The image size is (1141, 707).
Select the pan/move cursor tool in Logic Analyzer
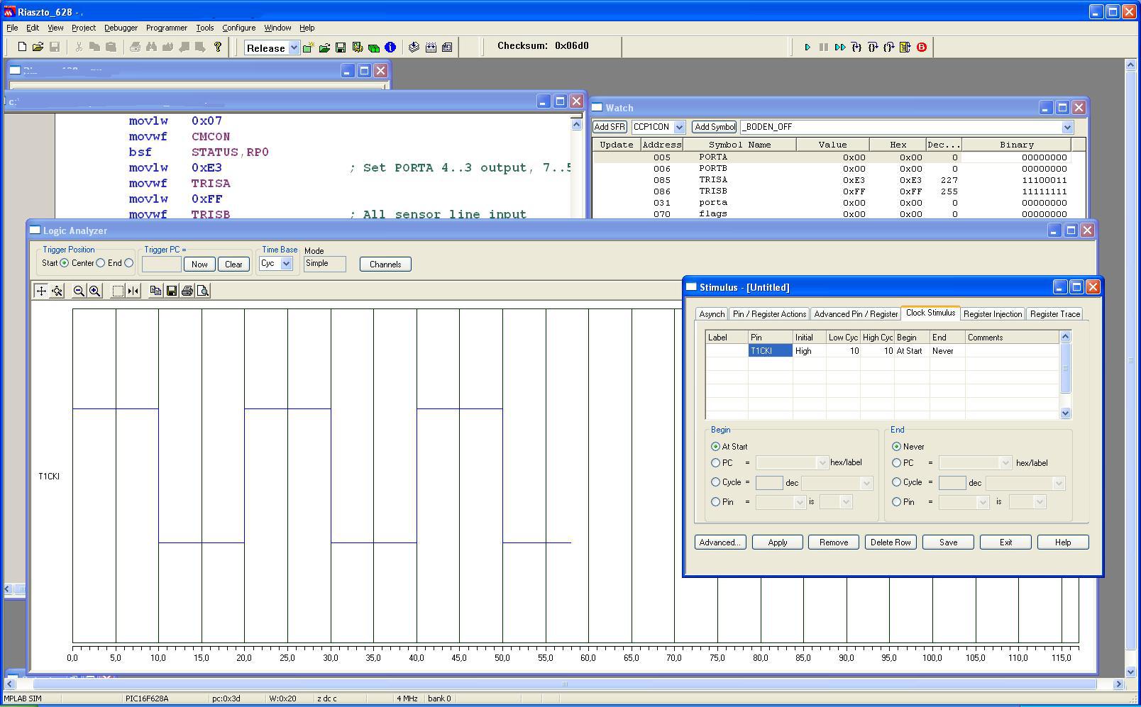pos(41,291)
